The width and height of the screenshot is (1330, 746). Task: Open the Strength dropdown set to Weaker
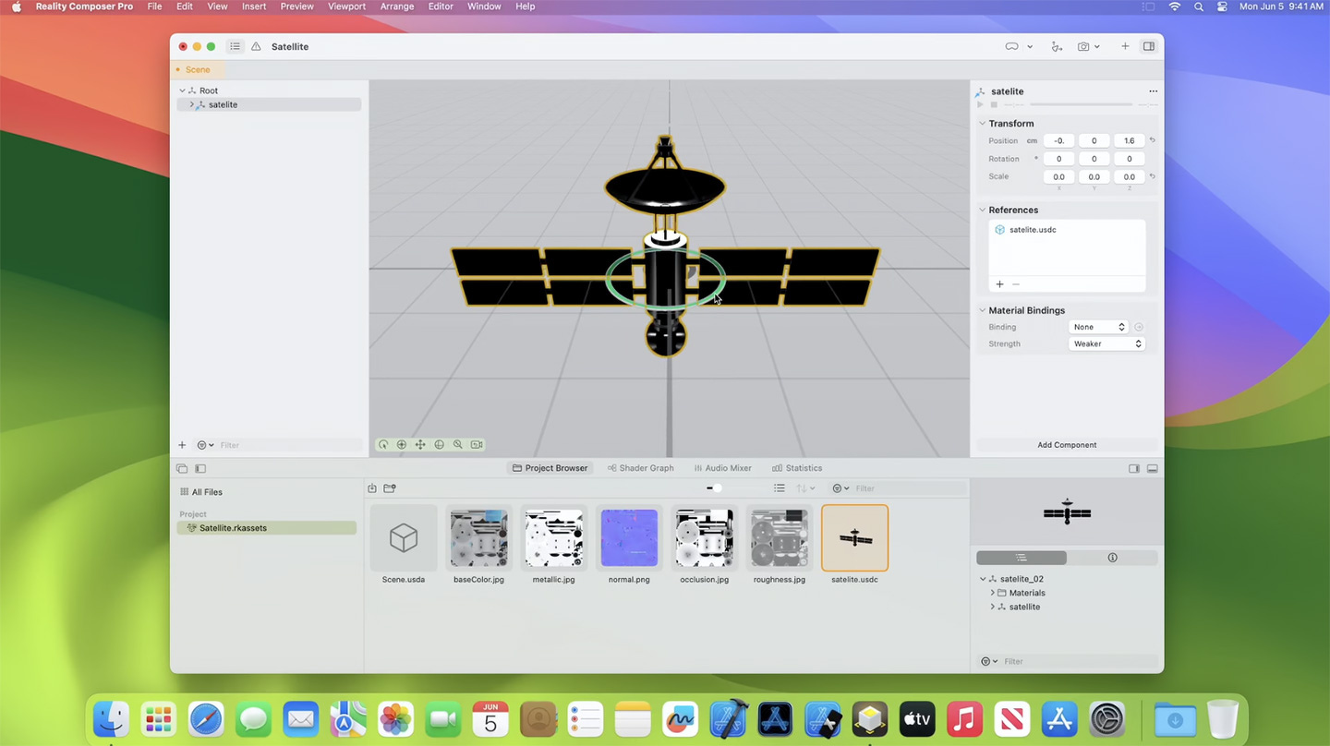point(1106,343)
